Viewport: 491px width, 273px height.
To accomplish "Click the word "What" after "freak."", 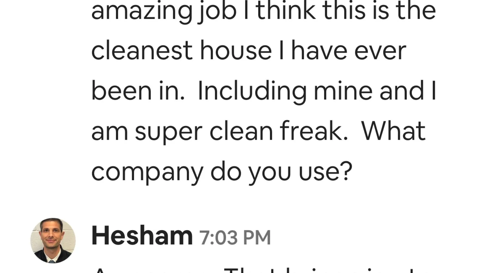I will point(393,132).
